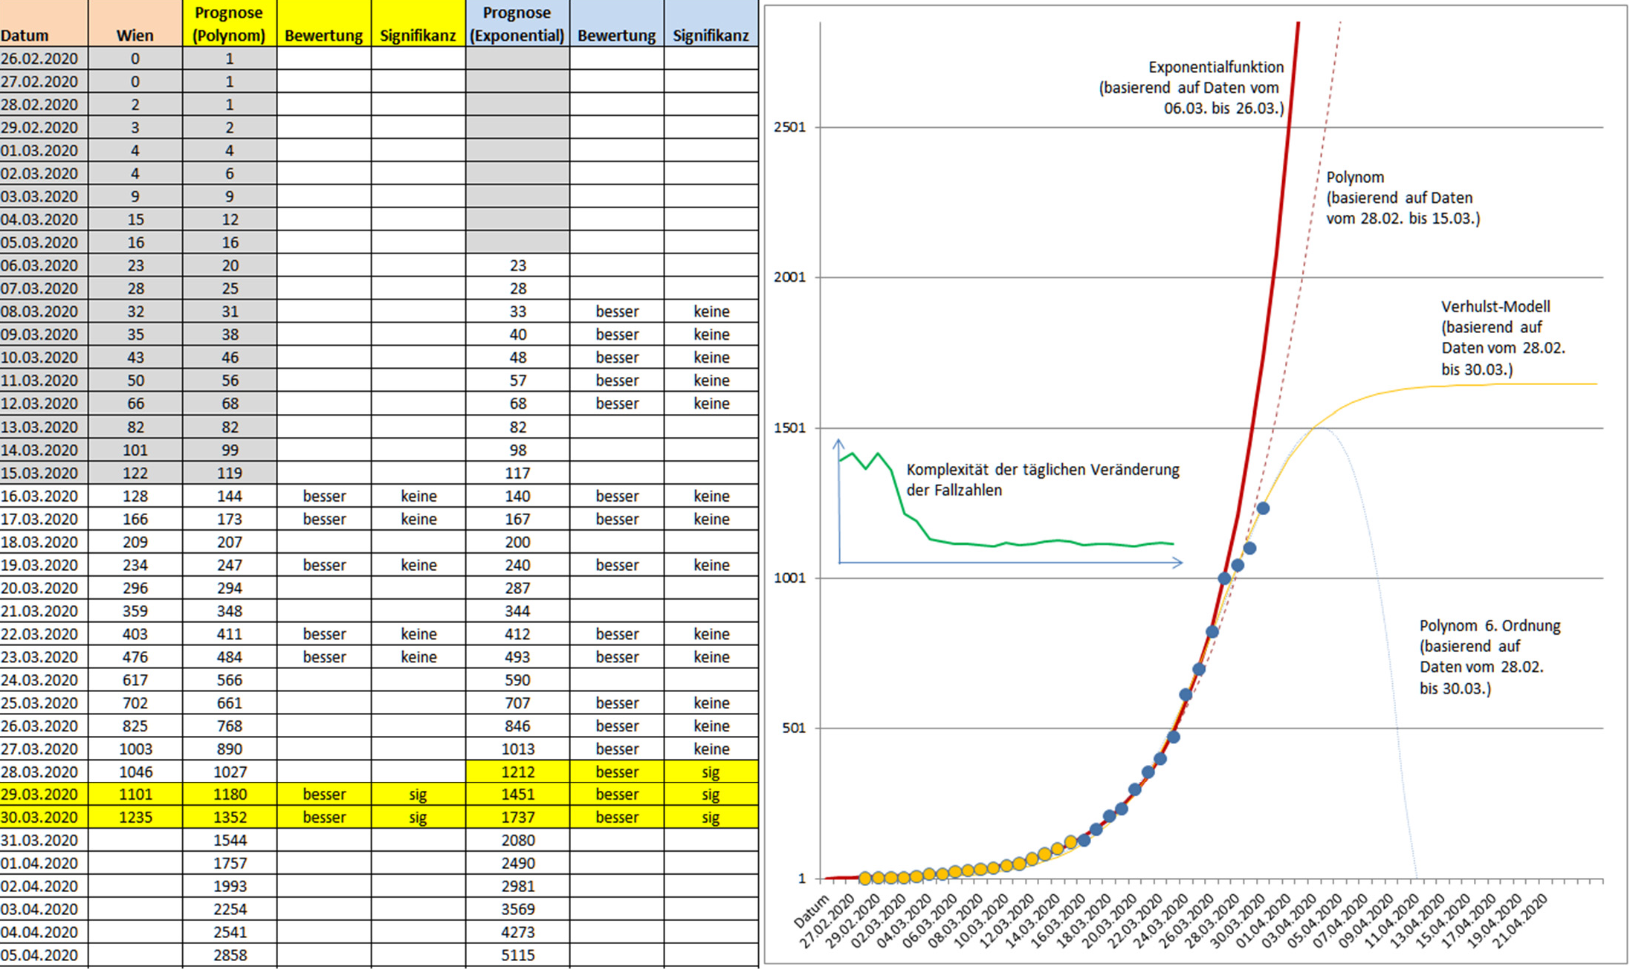Select 'besser' cell in the 25.03.2020 row
The width and height of the screenshot is (1630, 973).
tap(617, 702)
